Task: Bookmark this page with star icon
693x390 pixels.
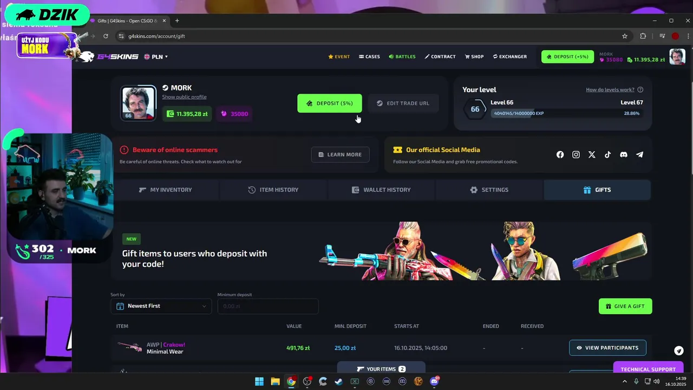Action: 625,36
